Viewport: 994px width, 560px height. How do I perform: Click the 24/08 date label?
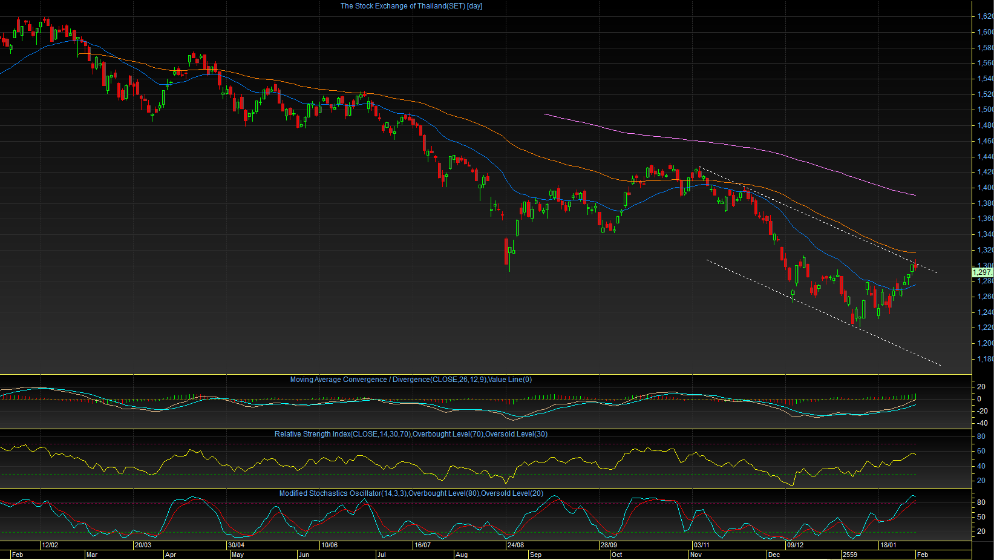pos(515,545)
